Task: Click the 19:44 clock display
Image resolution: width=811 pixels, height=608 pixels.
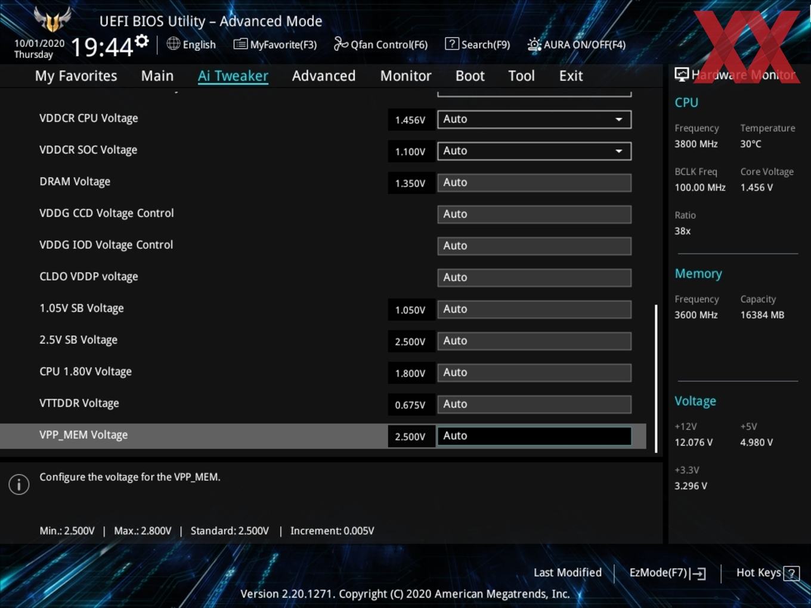Action: point(101,46)
